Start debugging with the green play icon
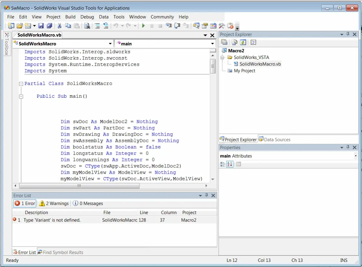This screenshot has height=267, width=362. point(143,26)
